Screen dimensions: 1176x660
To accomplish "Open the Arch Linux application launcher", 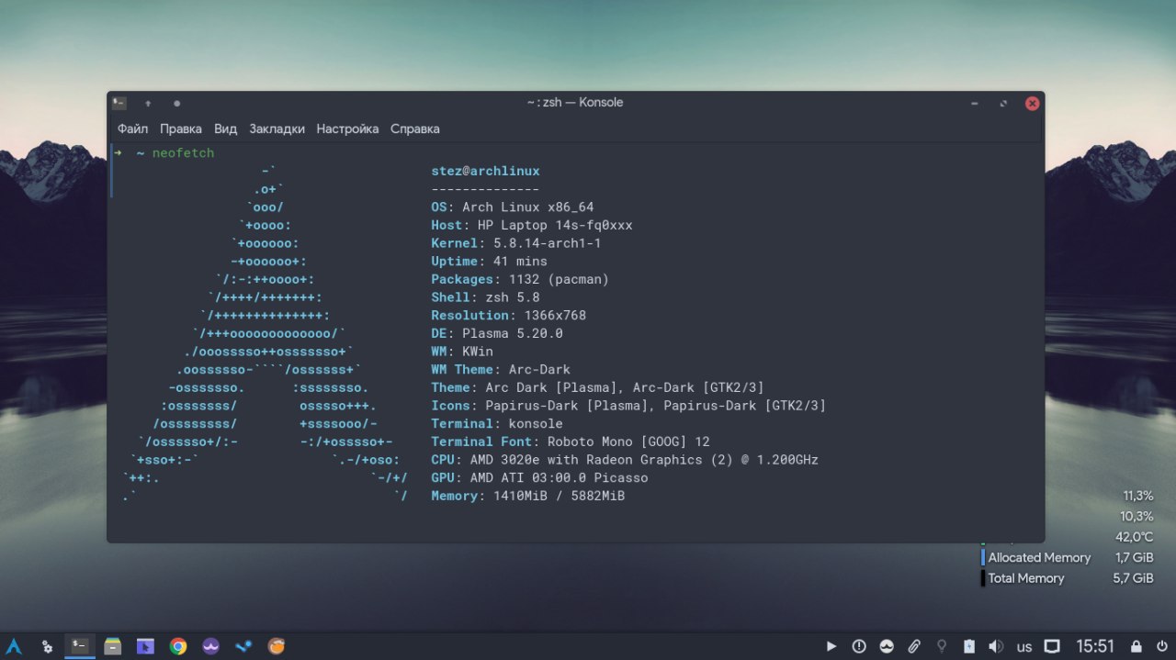I will [x=14, y=646].
